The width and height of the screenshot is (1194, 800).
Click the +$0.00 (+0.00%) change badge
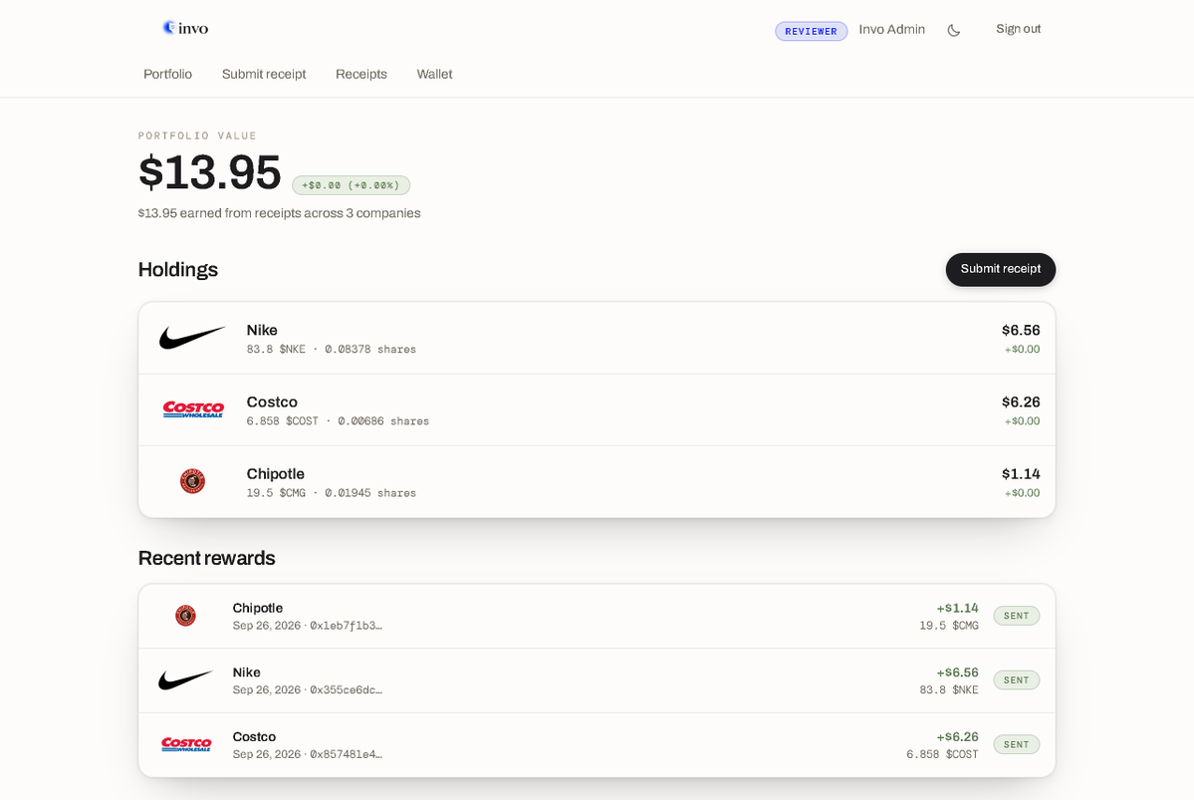352,185
